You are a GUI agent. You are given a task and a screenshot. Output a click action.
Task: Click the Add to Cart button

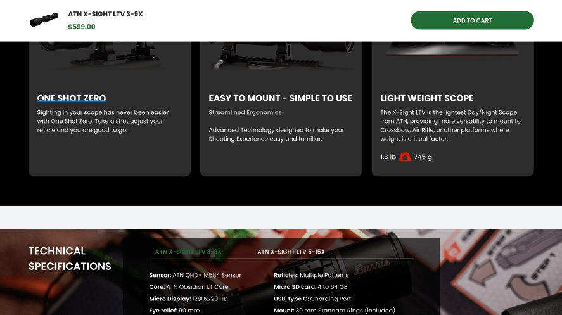[472, 20]
